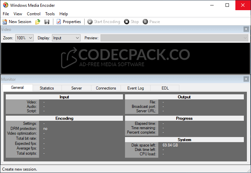Close the Monitor panel
Image resolution: width=251 pixels, height=173 pixels.
(246, 79)
